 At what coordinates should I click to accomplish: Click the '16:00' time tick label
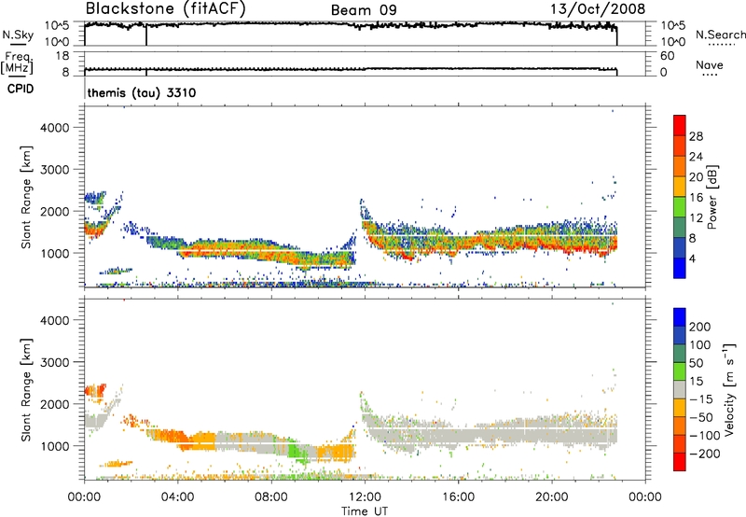(458, 497)
